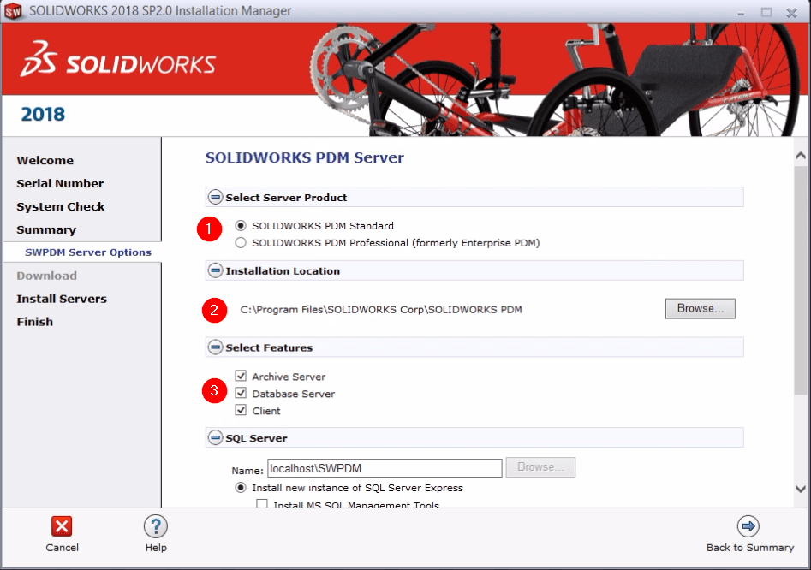Click the Download step in sidebar

pyautogui.click(x=46, y=276)
